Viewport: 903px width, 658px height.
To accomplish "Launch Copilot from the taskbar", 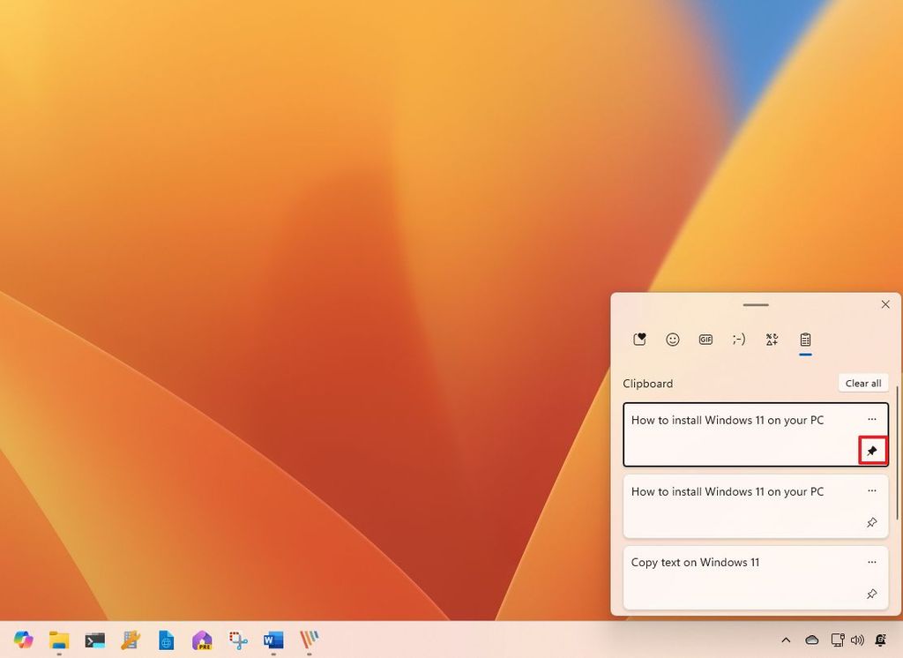I will 23,639.
